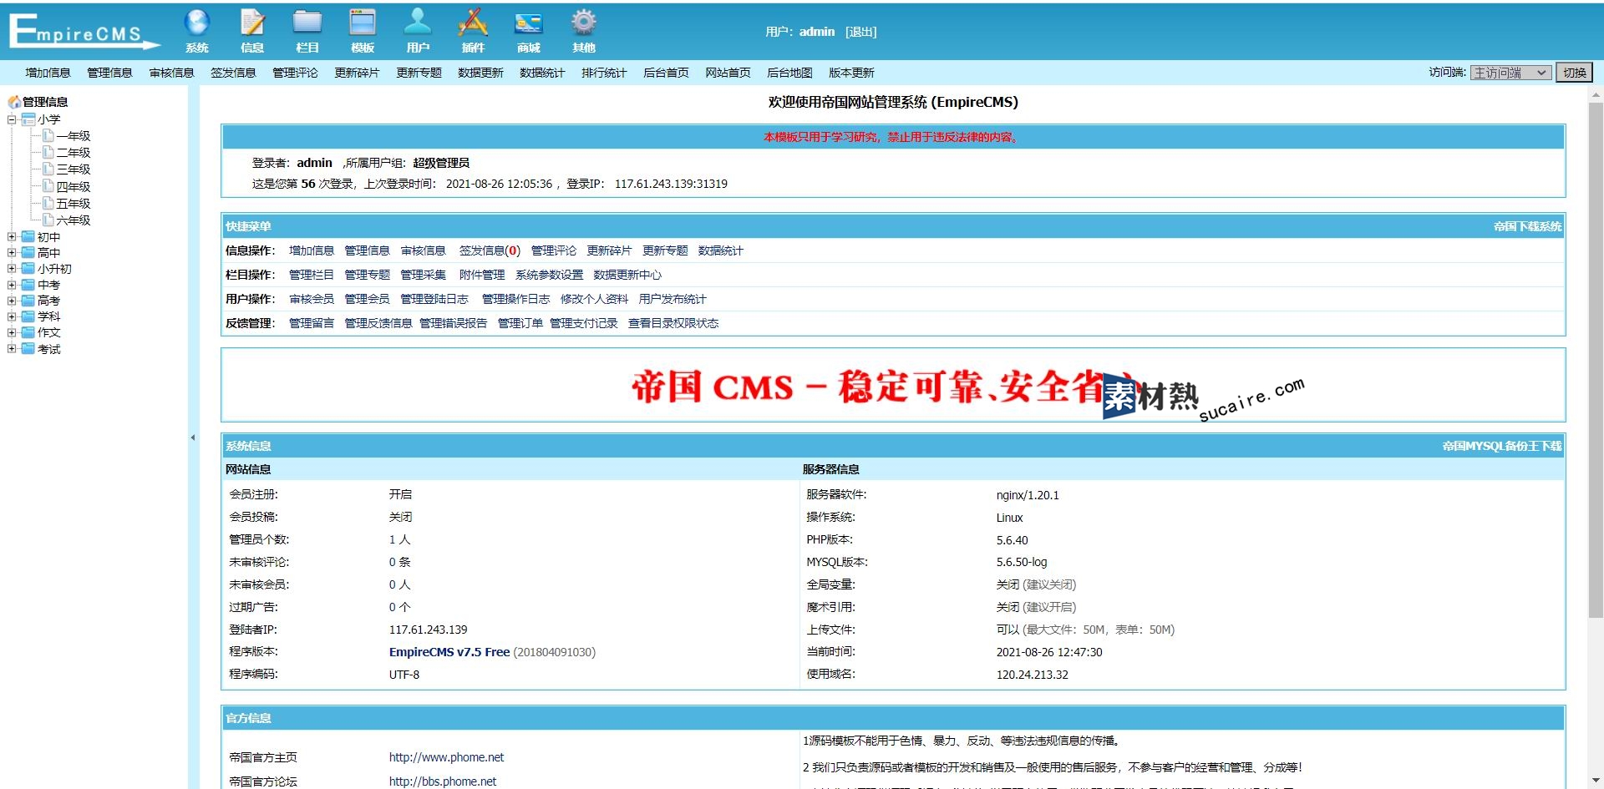1604x789 pixels.
Task: Click the 退出 logout link
Action: tap(860, 32)
